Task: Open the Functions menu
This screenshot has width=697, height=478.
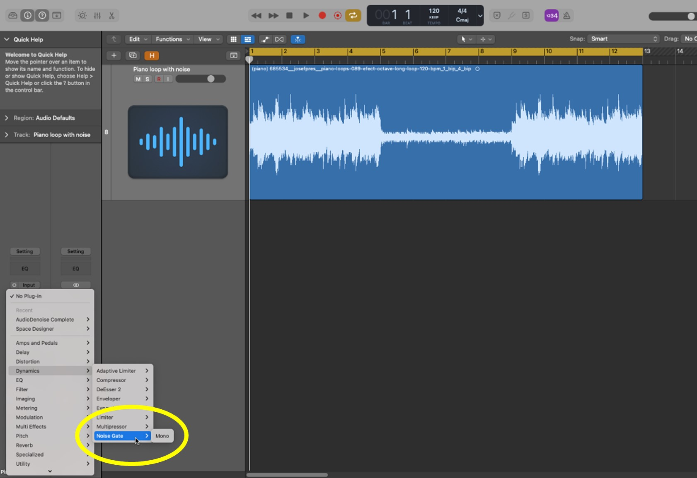Action: coord(172,39)
